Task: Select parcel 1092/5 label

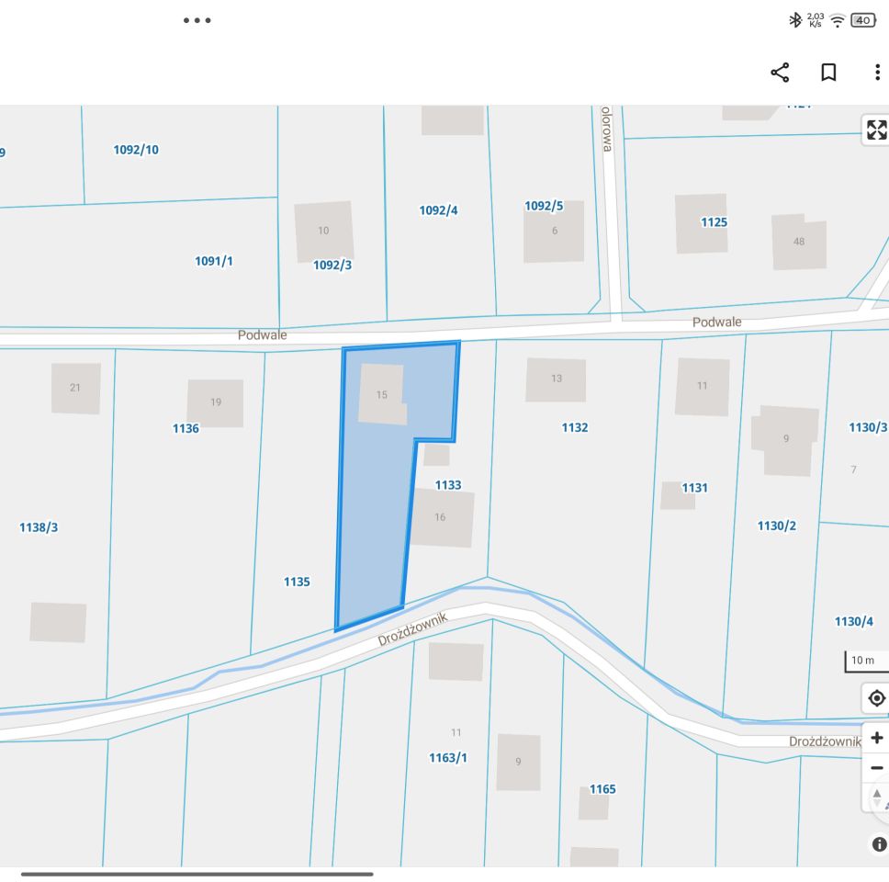Action: [x=544, y=206]
